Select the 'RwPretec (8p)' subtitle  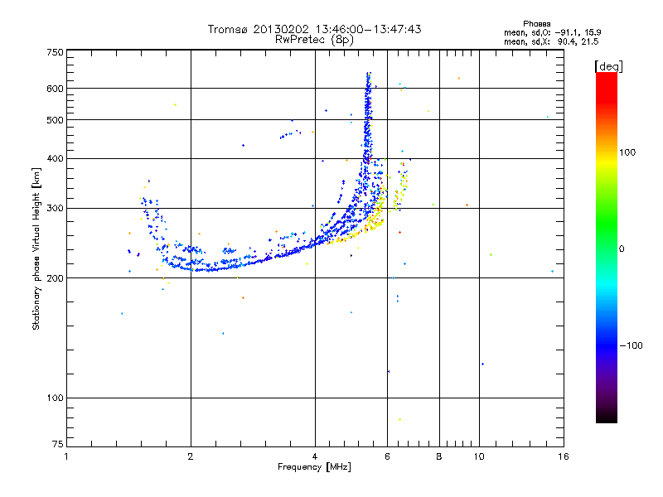click(x=314, y=40)
